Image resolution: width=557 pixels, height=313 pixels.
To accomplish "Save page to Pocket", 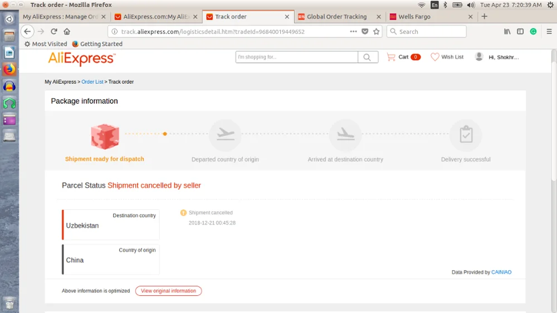I will 365,32.
